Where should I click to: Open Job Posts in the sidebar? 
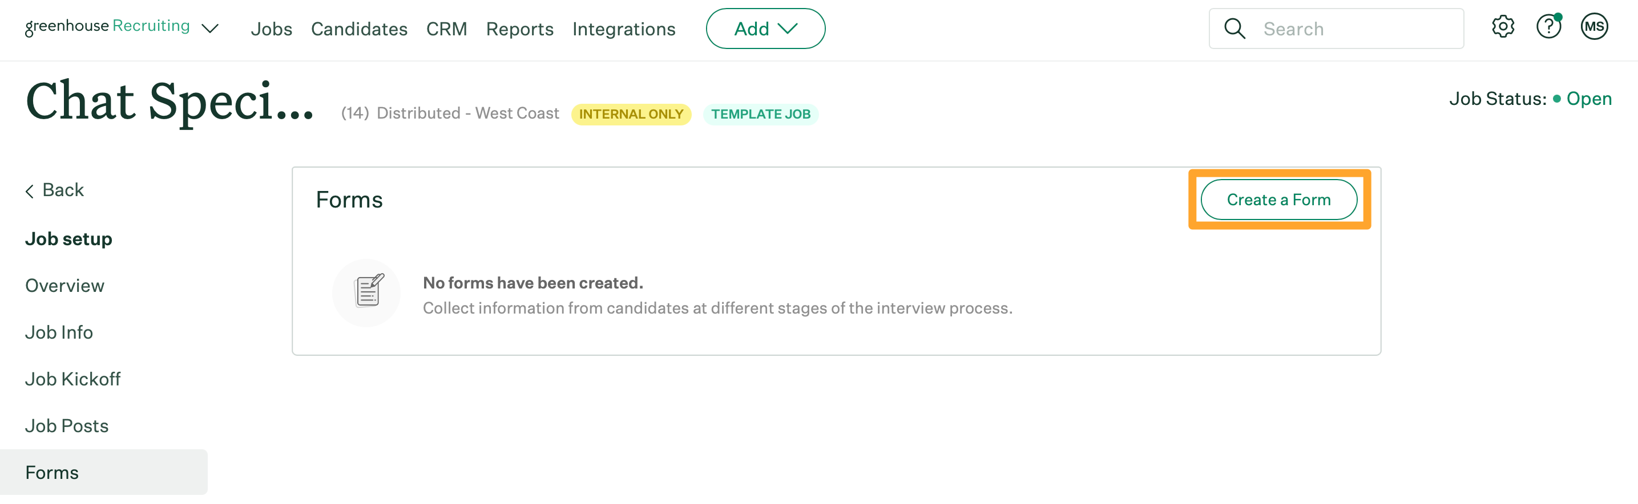tap(67, 426)
